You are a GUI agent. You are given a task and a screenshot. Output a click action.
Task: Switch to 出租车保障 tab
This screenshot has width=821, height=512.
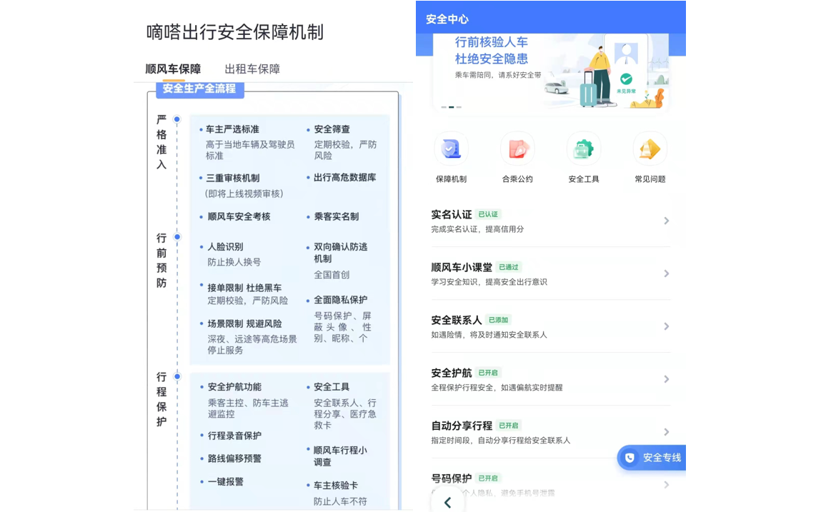(x=252, y=69)
